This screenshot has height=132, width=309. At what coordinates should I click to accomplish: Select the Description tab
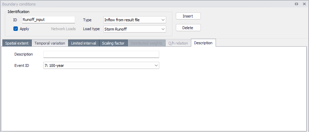coord(203,43)
